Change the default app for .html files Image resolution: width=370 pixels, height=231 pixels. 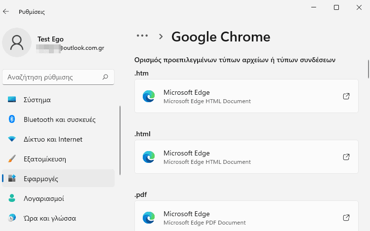(247, 157)
